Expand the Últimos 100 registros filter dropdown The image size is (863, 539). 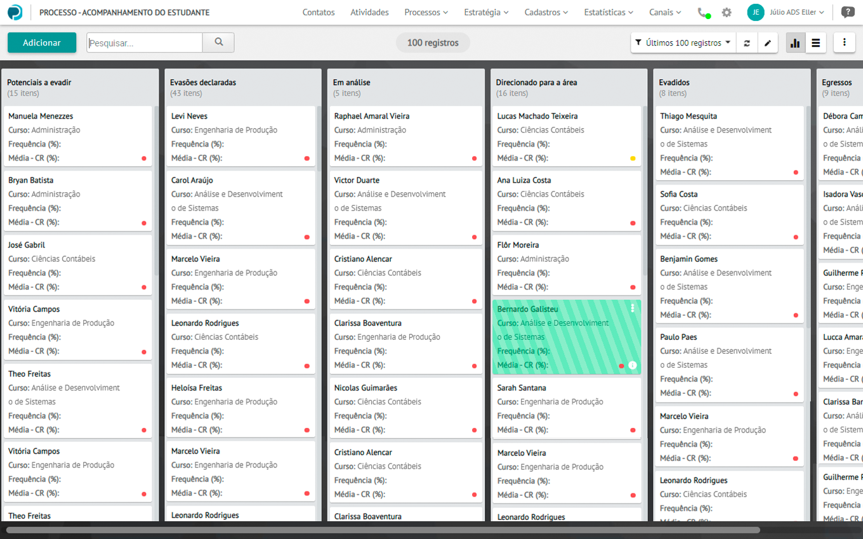[x=683, y=43]
